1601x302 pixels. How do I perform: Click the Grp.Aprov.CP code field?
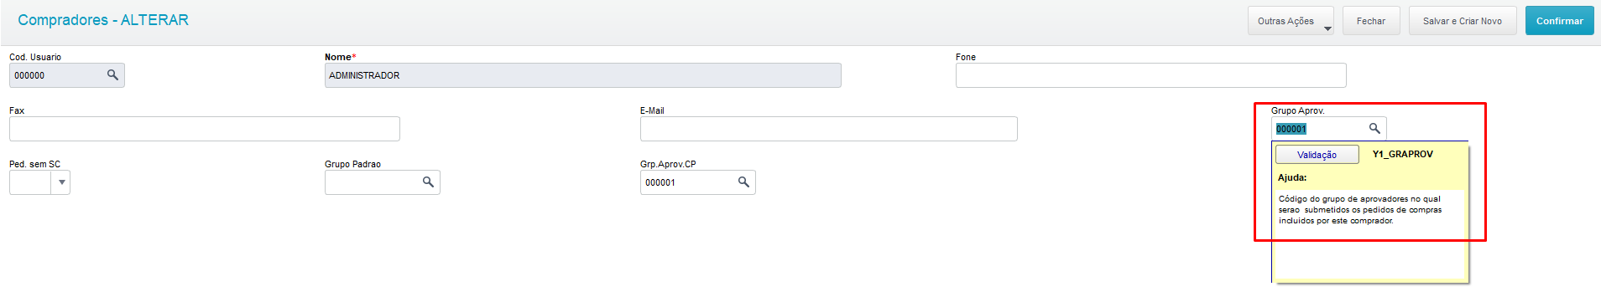688,182
